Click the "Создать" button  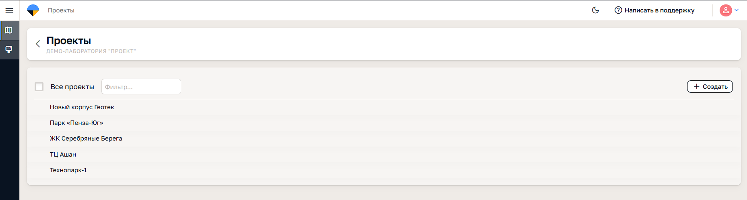[710, 87]
